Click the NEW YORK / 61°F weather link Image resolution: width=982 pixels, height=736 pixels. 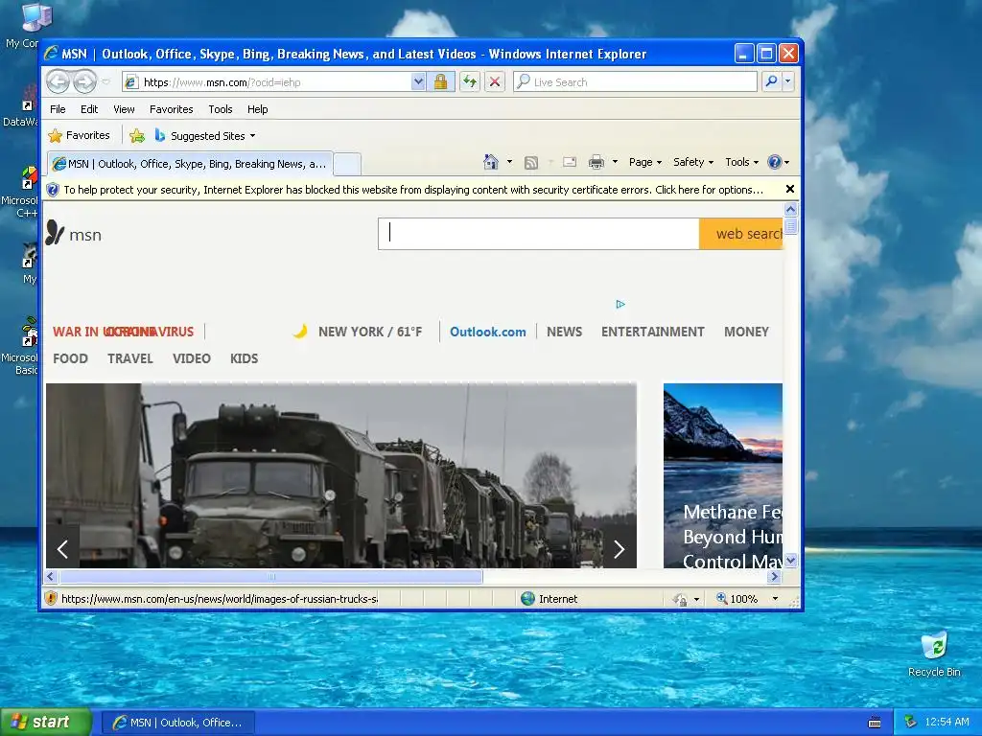coord(370,332)
